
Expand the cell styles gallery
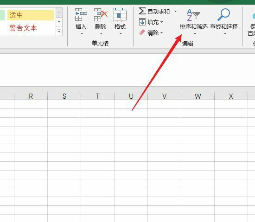point(59,31)
